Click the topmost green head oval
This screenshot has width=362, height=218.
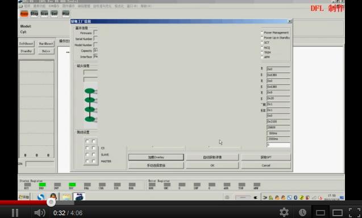(90, 91)
